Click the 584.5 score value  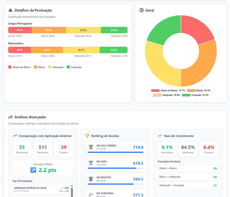138,179
